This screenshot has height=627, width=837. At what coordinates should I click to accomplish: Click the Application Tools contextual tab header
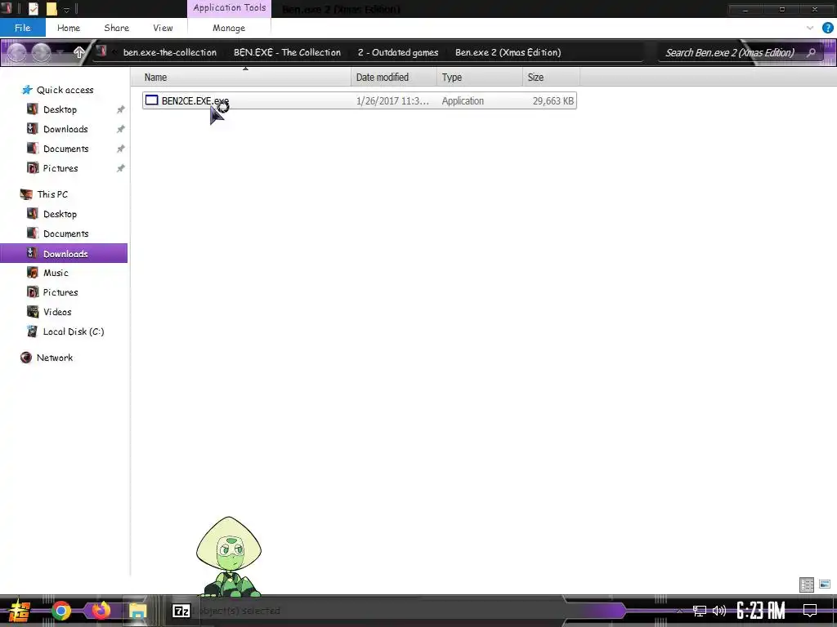230,8
